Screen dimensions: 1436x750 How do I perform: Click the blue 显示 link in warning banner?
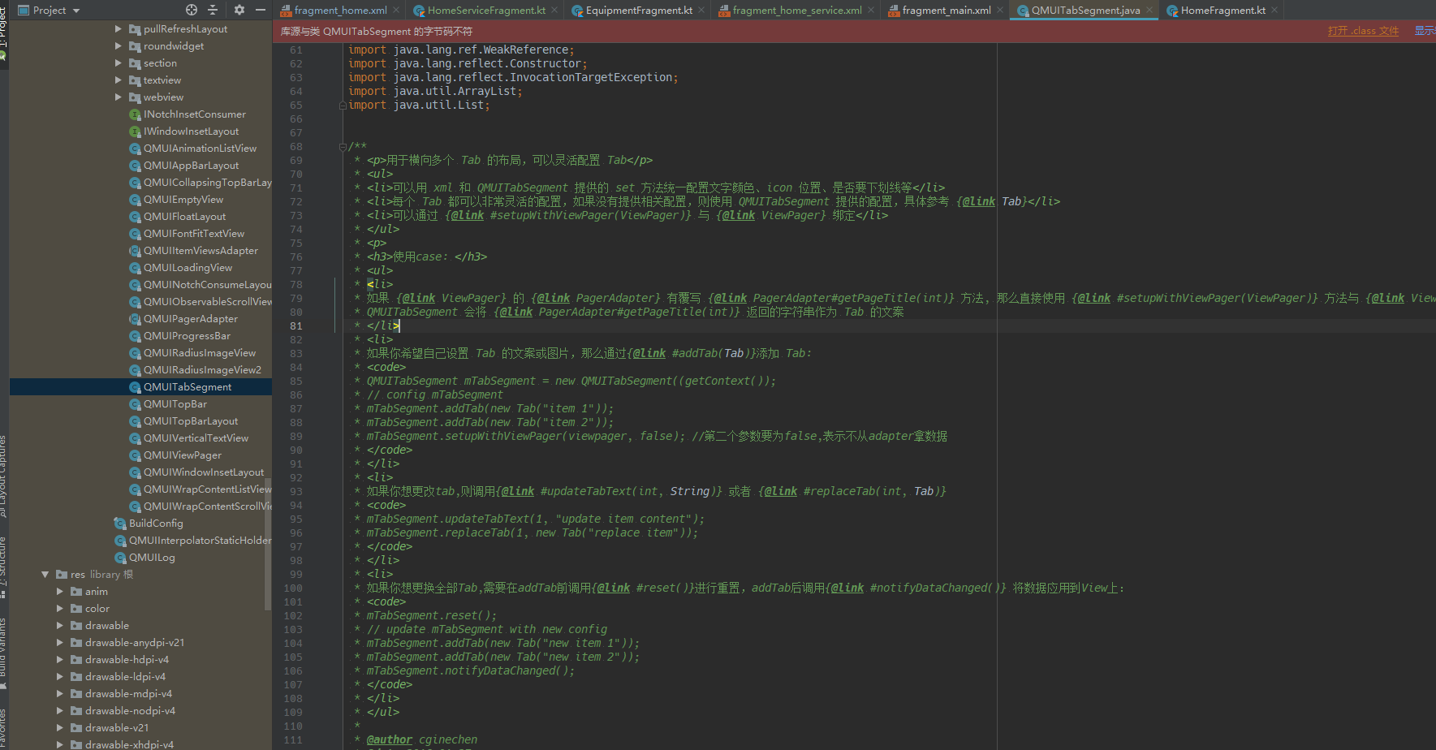click(1425, 31)
